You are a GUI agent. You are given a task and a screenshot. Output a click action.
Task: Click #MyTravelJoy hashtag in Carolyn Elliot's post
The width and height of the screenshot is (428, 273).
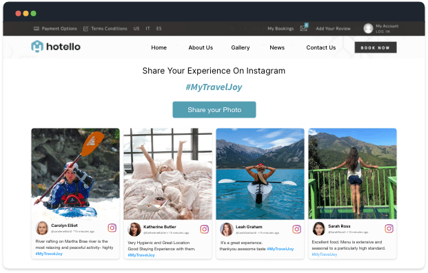[x=49, y=254]
